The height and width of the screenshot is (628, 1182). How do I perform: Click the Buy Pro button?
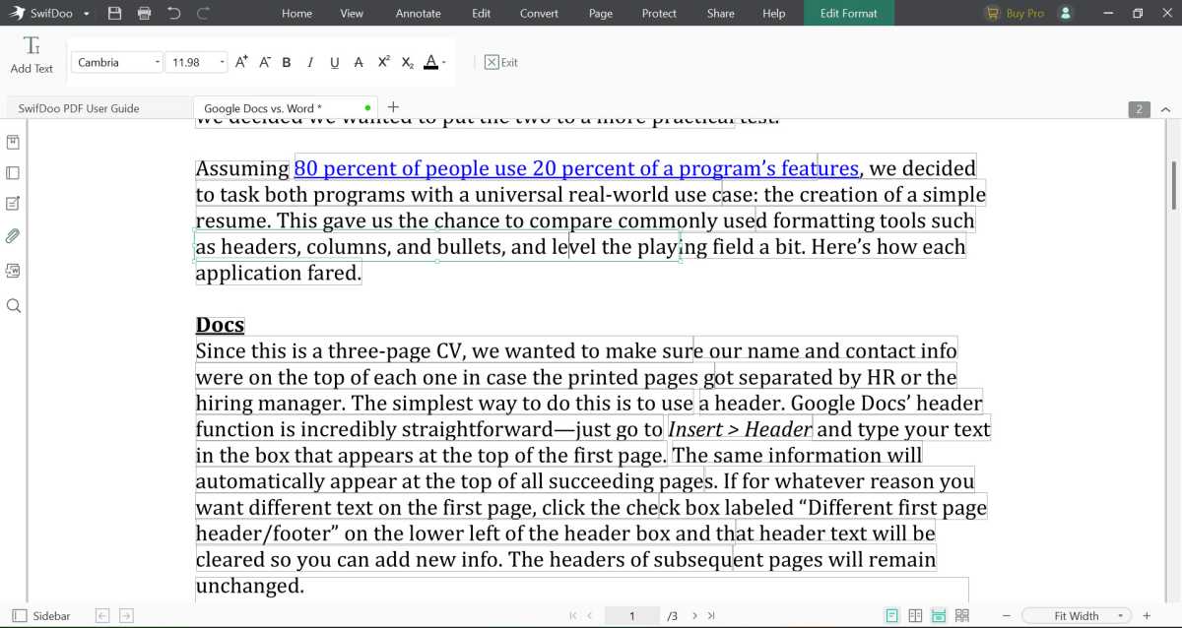1014,14
